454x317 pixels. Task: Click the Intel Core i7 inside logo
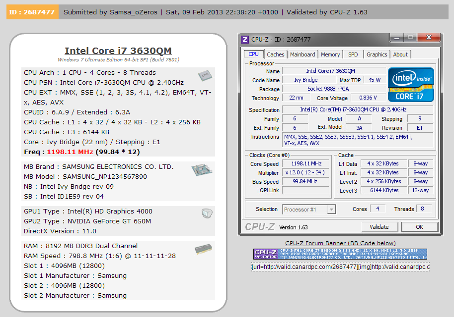tap(411, 85)
